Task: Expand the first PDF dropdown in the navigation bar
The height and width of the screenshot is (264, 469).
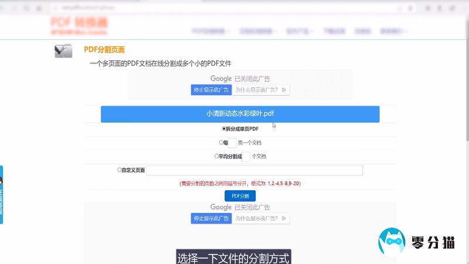Action: [210, 31]
